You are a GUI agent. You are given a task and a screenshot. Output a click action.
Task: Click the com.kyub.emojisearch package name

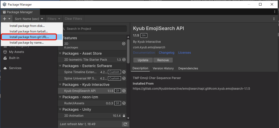click(x=149, y=47)
